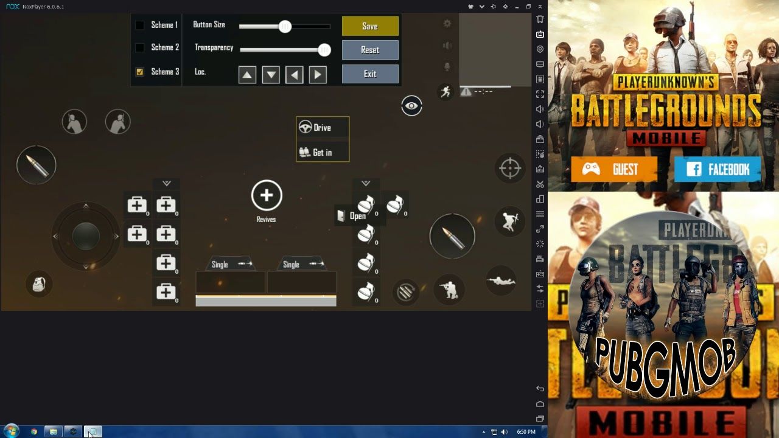Click Android Back arrow in Nox sidebar
779x438 pixels.
point(540,388)
